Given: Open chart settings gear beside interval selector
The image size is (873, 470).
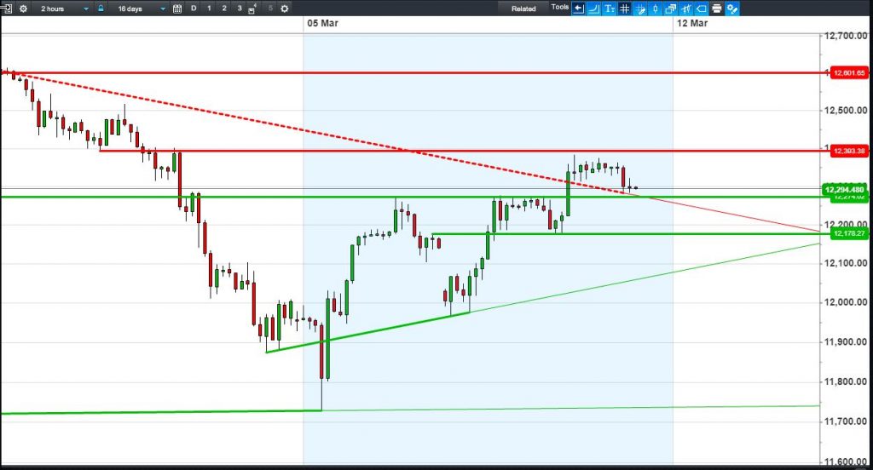Looking at the screenshot, I should pyautogui.click(x=23, y=9).
